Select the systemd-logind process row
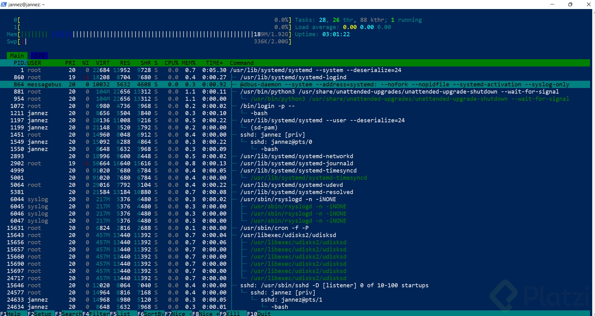 (295, 77)
